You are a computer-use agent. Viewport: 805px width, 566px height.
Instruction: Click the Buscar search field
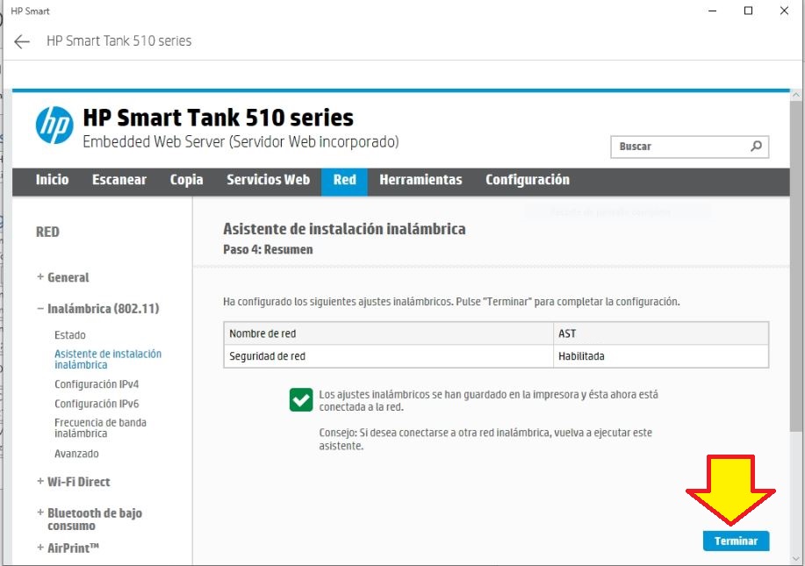pos(679,147)
